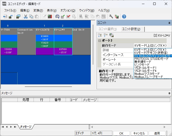Click the blue Help question mark icon
172x136 pixels.
pyautogui.click(x=124, y=17)
